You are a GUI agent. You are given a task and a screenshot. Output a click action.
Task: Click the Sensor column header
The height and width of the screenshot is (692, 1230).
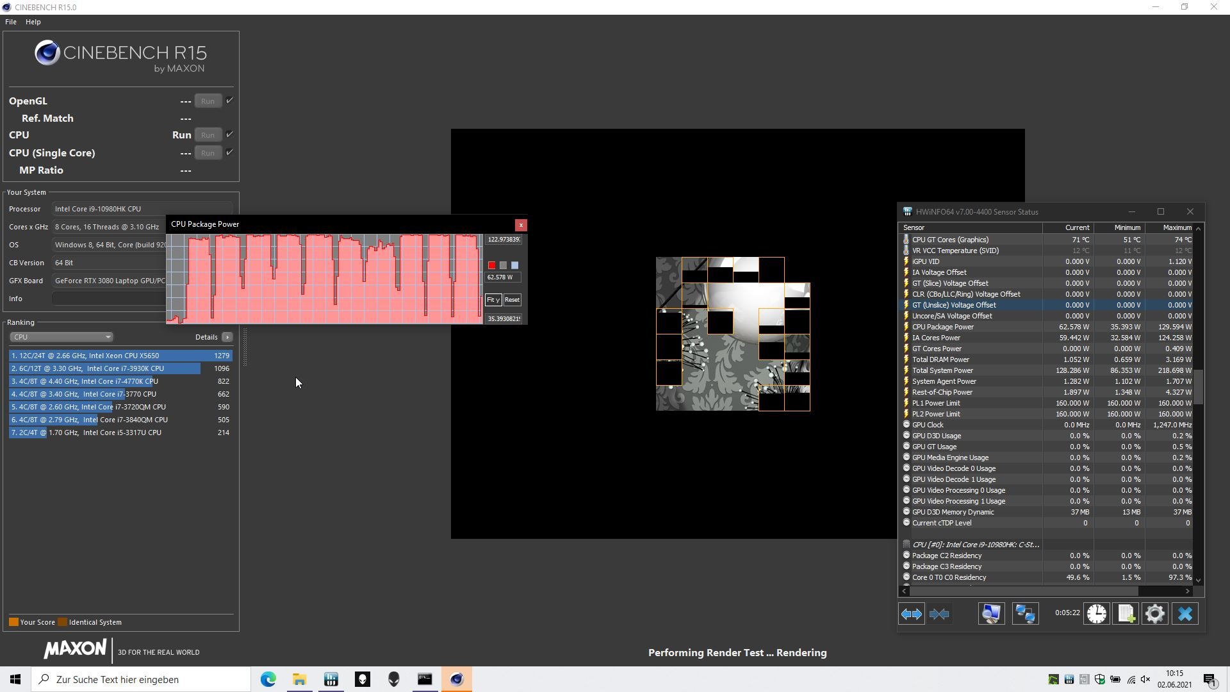tap(971, 227)
